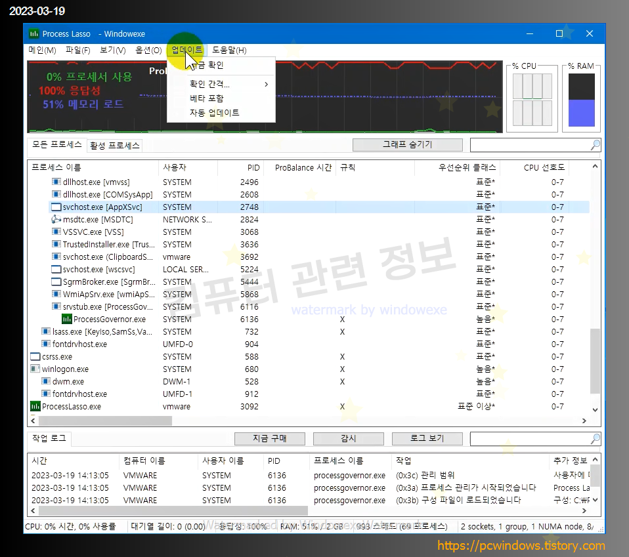Click the dwm.exe process icon
Image resolution: width=629 pixels, height=557 pixels.
(x=46, y=381)
